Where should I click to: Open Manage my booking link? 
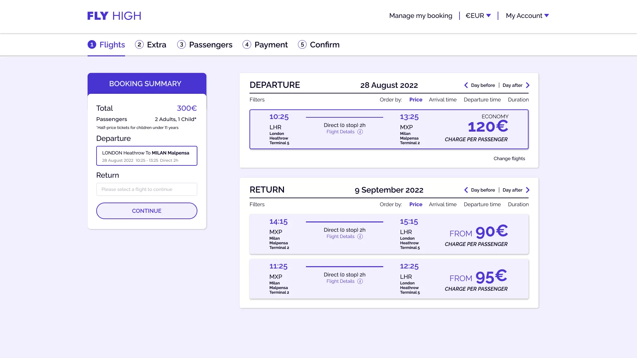(420, 16)
